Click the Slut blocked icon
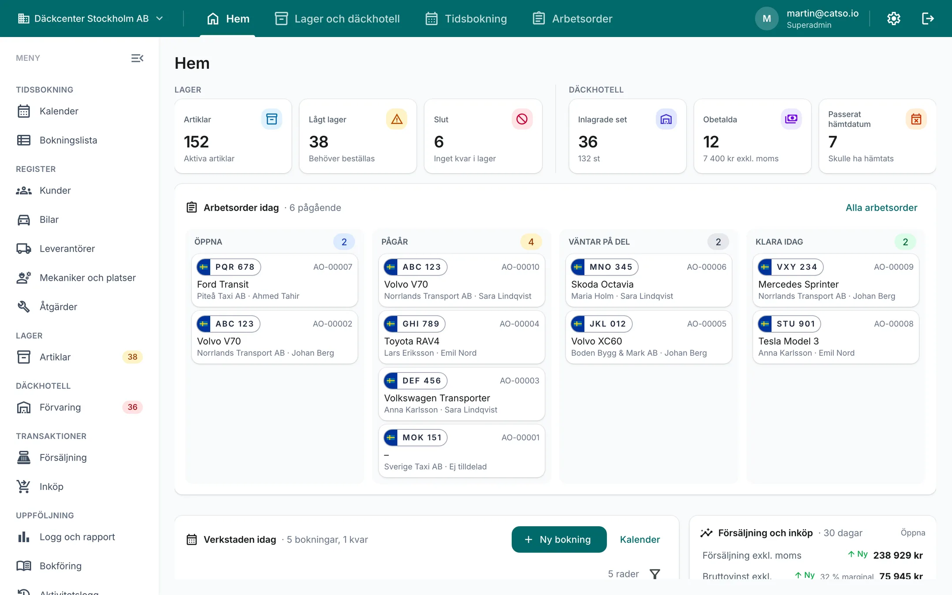The width and height of the screenshot is (952, 595). point(522,119)
